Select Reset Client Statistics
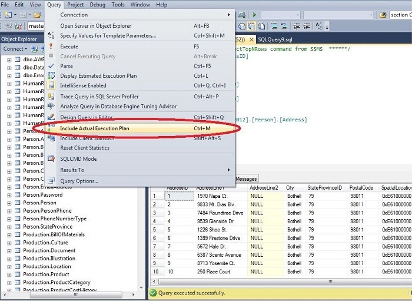The width and height of the screenshot is (412, 301). coord(140,148)
